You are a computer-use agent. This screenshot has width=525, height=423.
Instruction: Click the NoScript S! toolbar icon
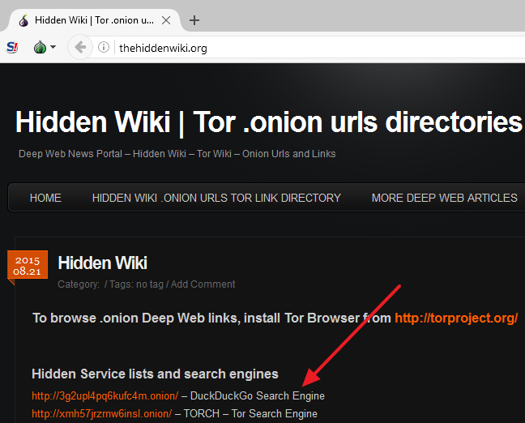pyautogui.click(x=12, y=47)
